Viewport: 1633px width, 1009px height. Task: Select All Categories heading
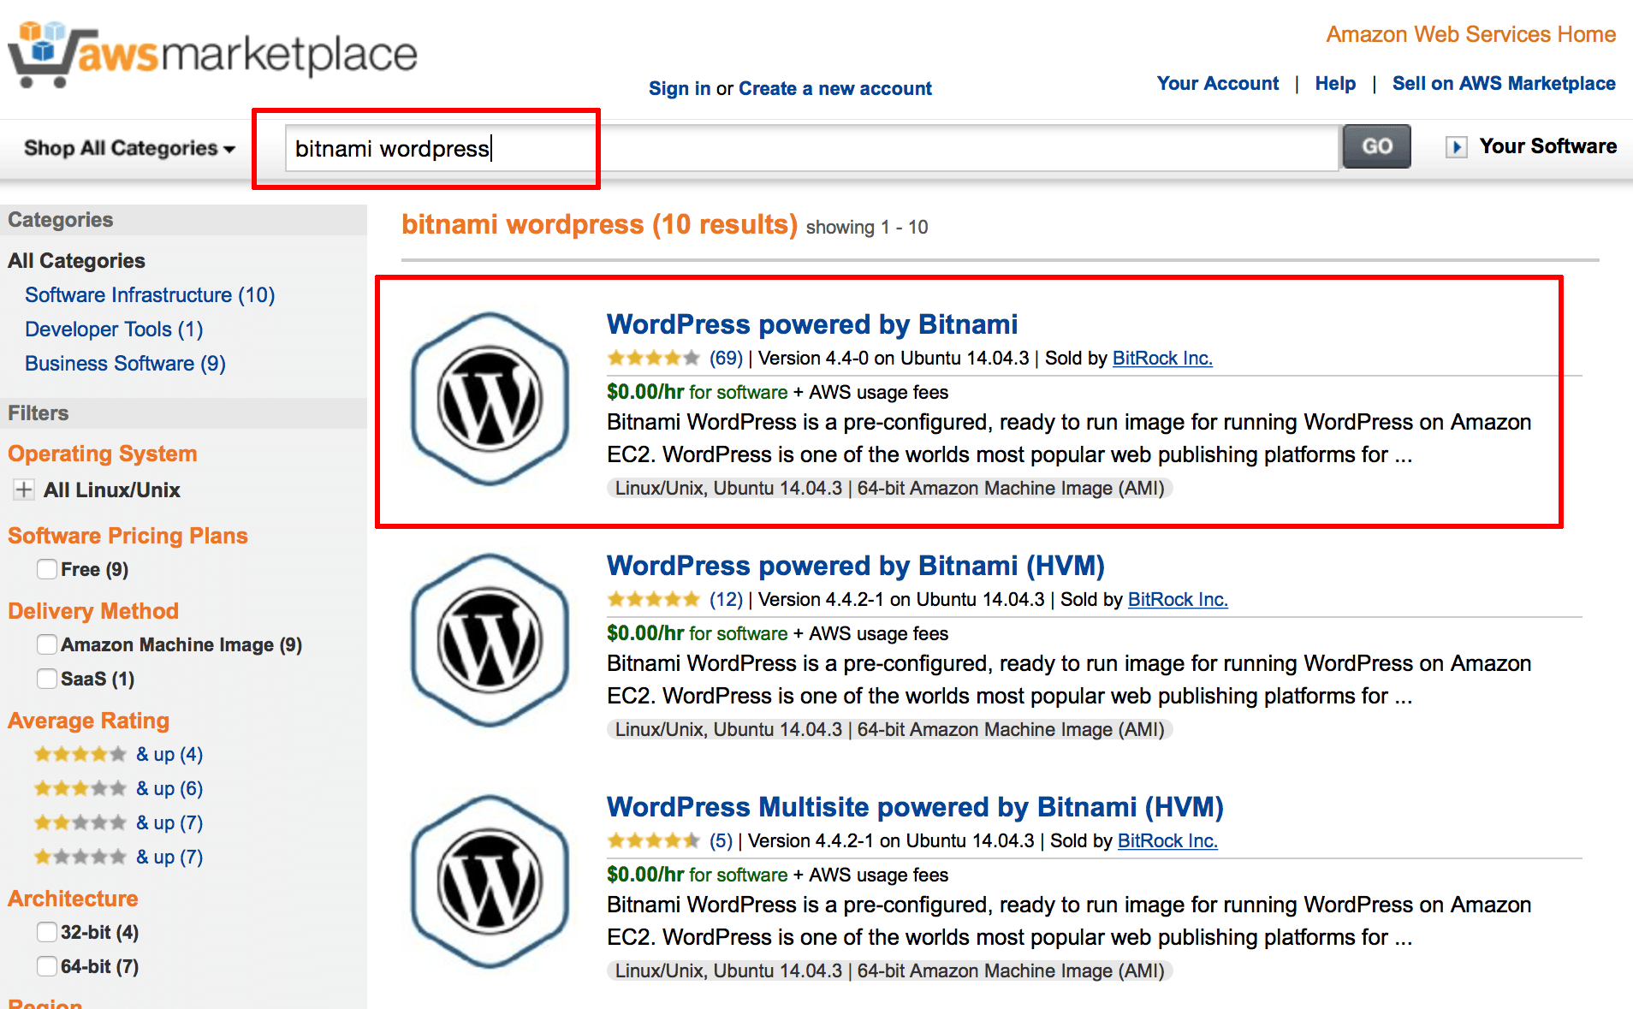76,261
